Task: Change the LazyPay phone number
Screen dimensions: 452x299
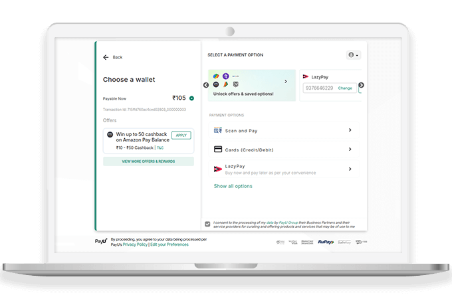Action: click(345, 88)
